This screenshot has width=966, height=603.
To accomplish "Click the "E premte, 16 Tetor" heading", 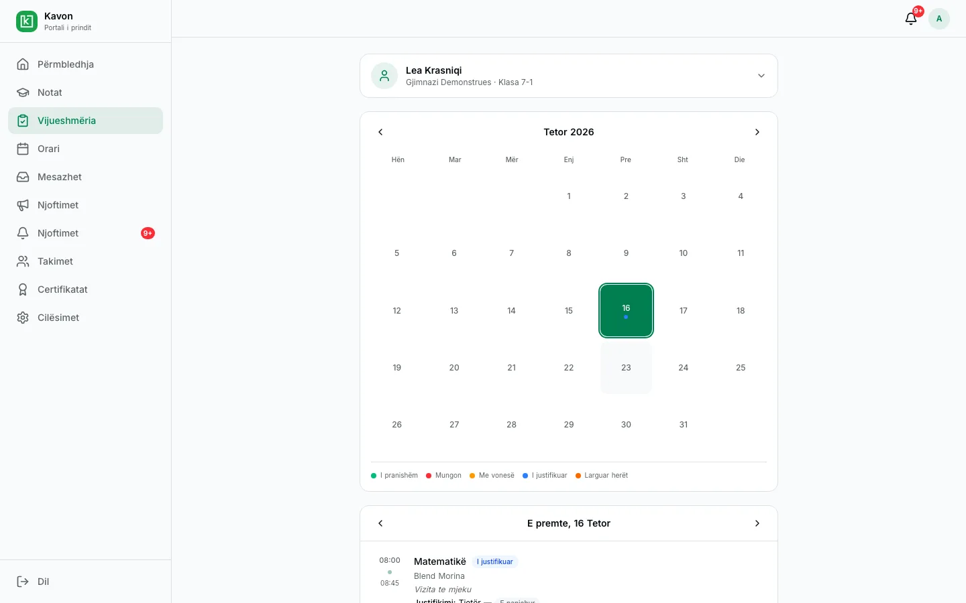I will pos(569,523).
